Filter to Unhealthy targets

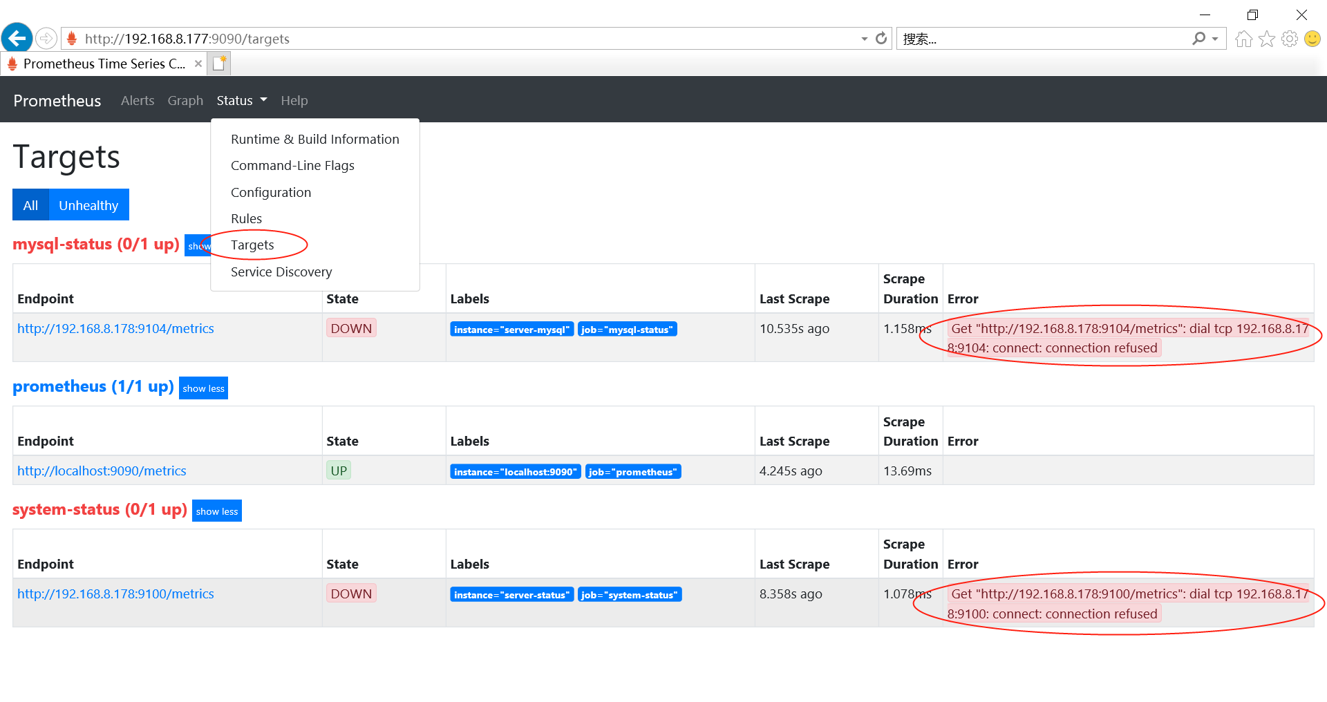(88, 205)
